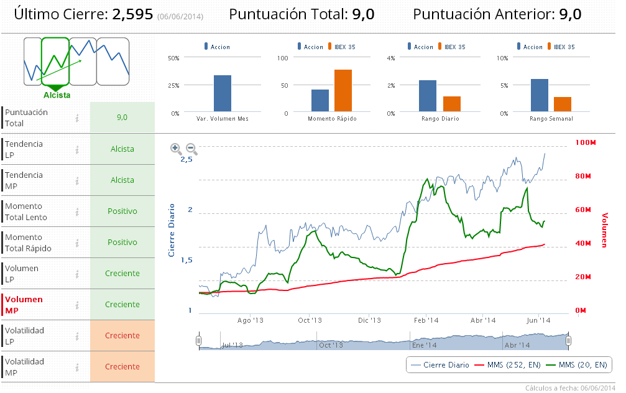Click blue Accion bar in Var. Volumen Mes
This screenshot has width=626, height=393.
tap(223, 93)
